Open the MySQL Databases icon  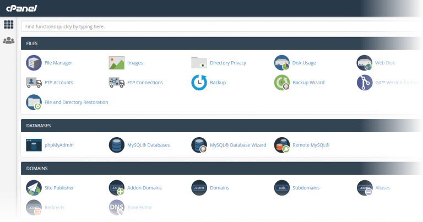[117, 145]
